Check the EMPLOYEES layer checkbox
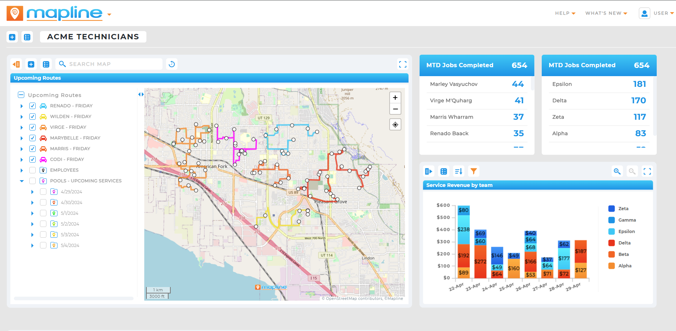 32,170
